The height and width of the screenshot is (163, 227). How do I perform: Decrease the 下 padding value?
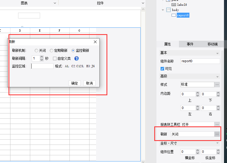tap(218, 96)
